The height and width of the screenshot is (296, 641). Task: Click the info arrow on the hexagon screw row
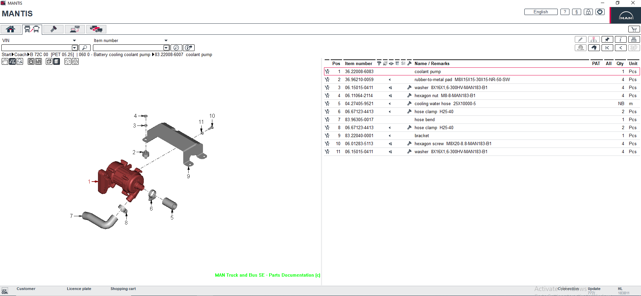pos(390,143)
